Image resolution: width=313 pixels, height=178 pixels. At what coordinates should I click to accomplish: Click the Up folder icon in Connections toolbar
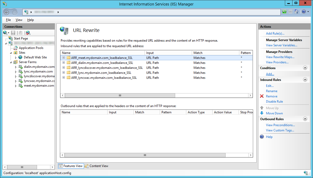[x=20, y=33]
